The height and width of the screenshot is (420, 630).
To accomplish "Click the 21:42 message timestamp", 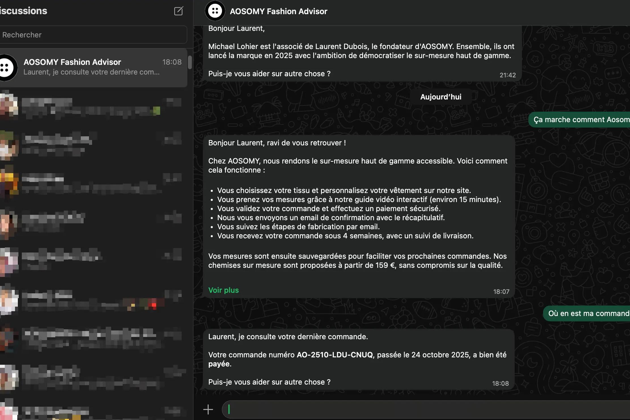I will tap(507, 75).
